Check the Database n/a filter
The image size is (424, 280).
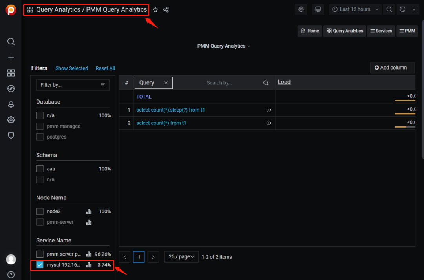[40, 115]
